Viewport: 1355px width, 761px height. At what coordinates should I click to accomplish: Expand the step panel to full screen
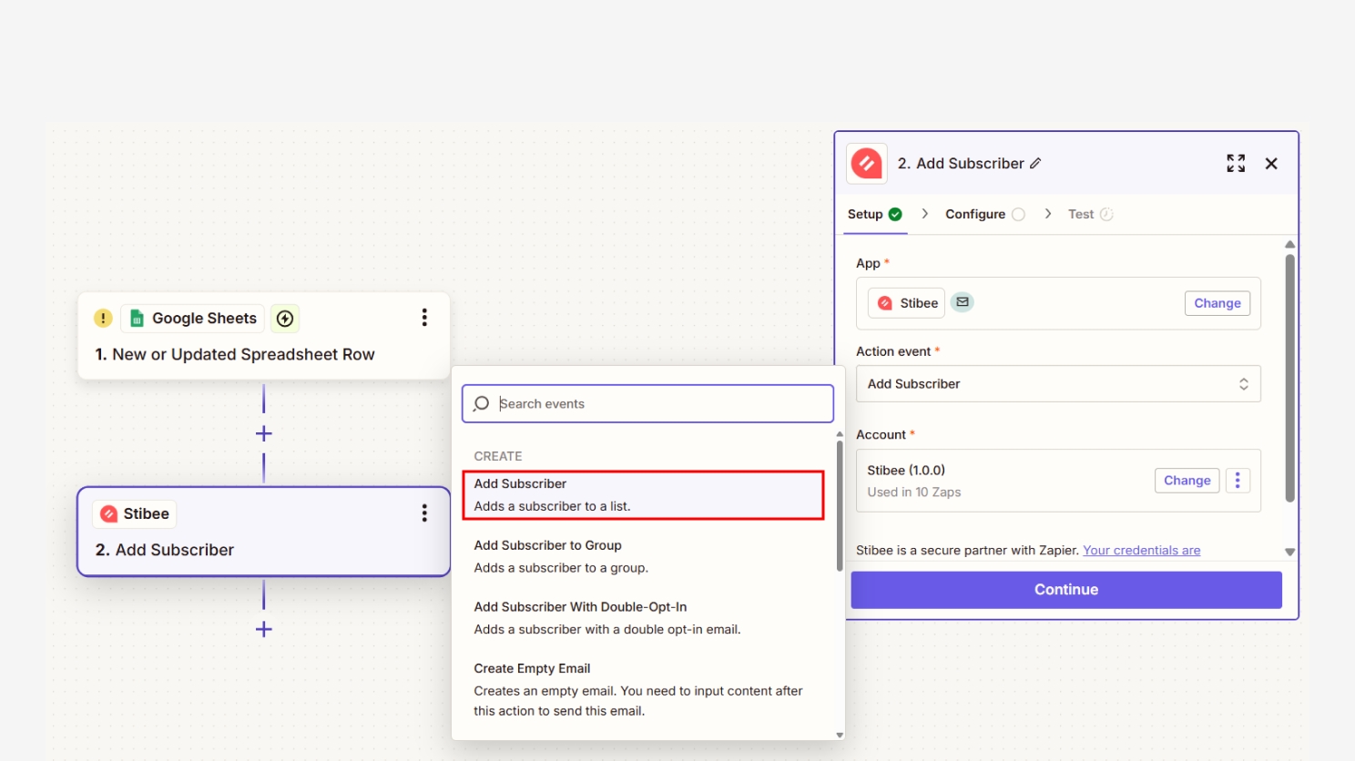(x=1236, y=164)
